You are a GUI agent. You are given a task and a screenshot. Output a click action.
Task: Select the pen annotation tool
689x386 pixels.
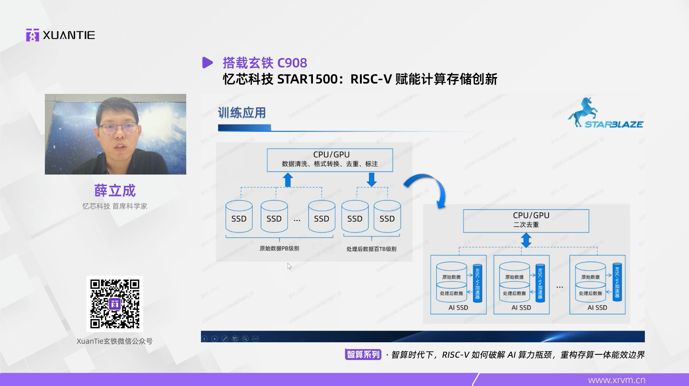click(x=225, y=339)
